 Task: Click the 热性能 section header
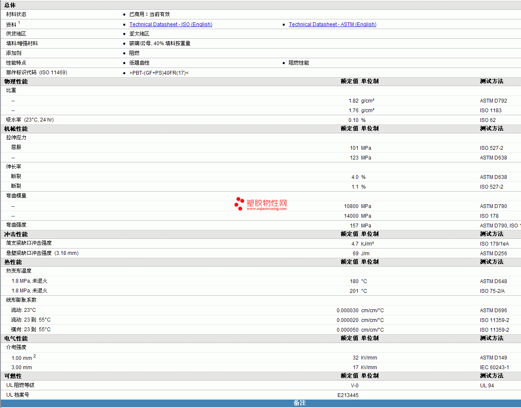coord(13,262)
